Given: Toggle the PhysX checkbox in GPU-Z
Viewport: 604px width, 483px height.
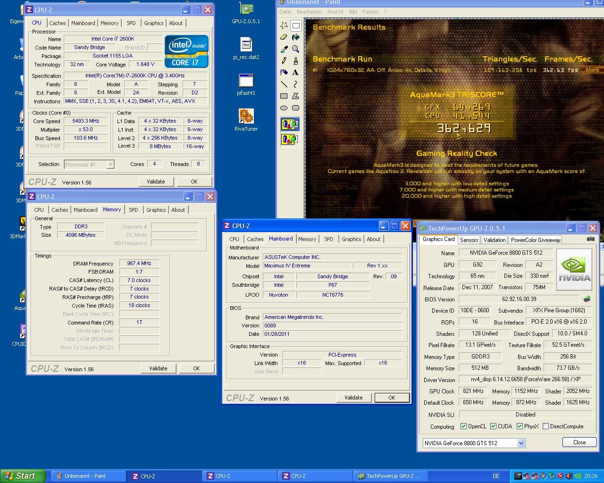Looking at the screenshot, I should pyautogui.click(x=520, y=426).
